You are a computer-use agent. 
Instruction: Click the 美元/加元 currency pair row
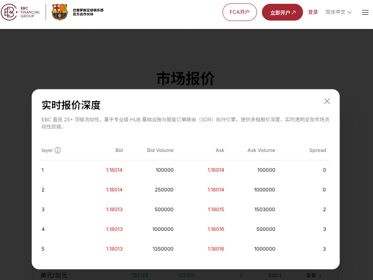coord(53,275)
